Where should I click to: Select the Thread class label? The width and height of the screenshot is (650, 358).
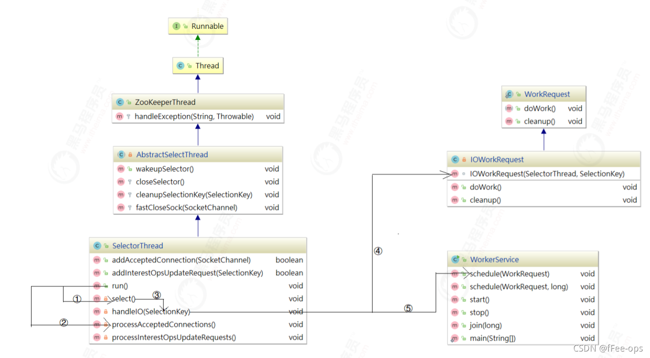coord(207,66)
